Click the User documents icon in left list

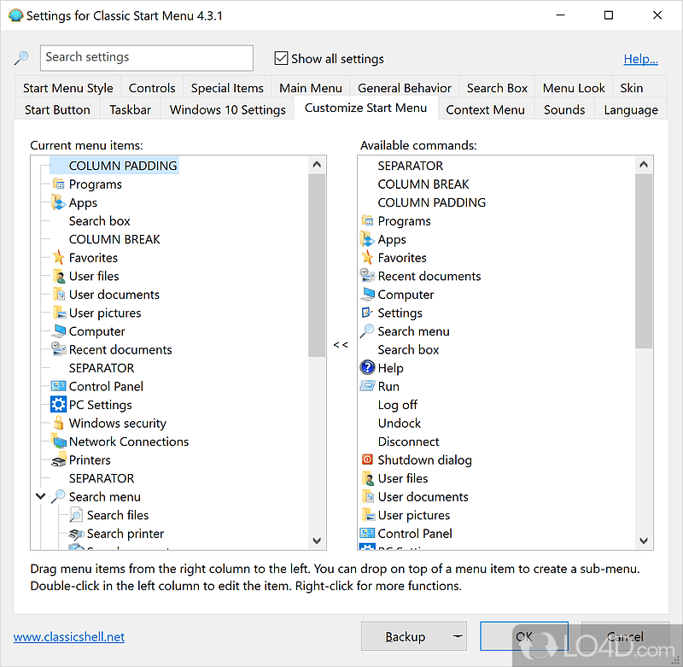coord(58,295)
